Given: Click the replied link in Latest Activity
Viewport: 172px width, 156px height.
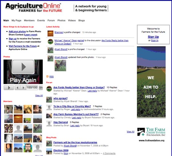Looking at the screenshot, I should [x=81, y=40].
